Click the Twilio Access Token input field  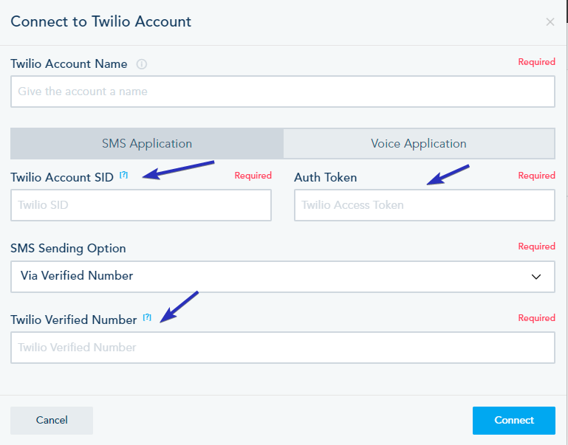(x=424, y=205)
